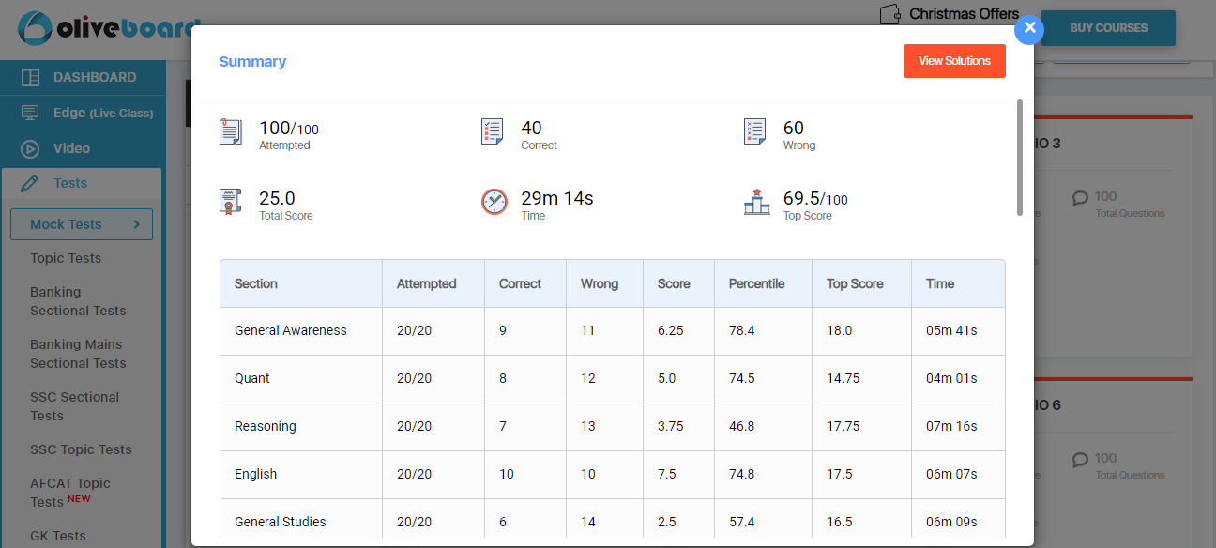Click the Quant row label

tap(252, 378)
